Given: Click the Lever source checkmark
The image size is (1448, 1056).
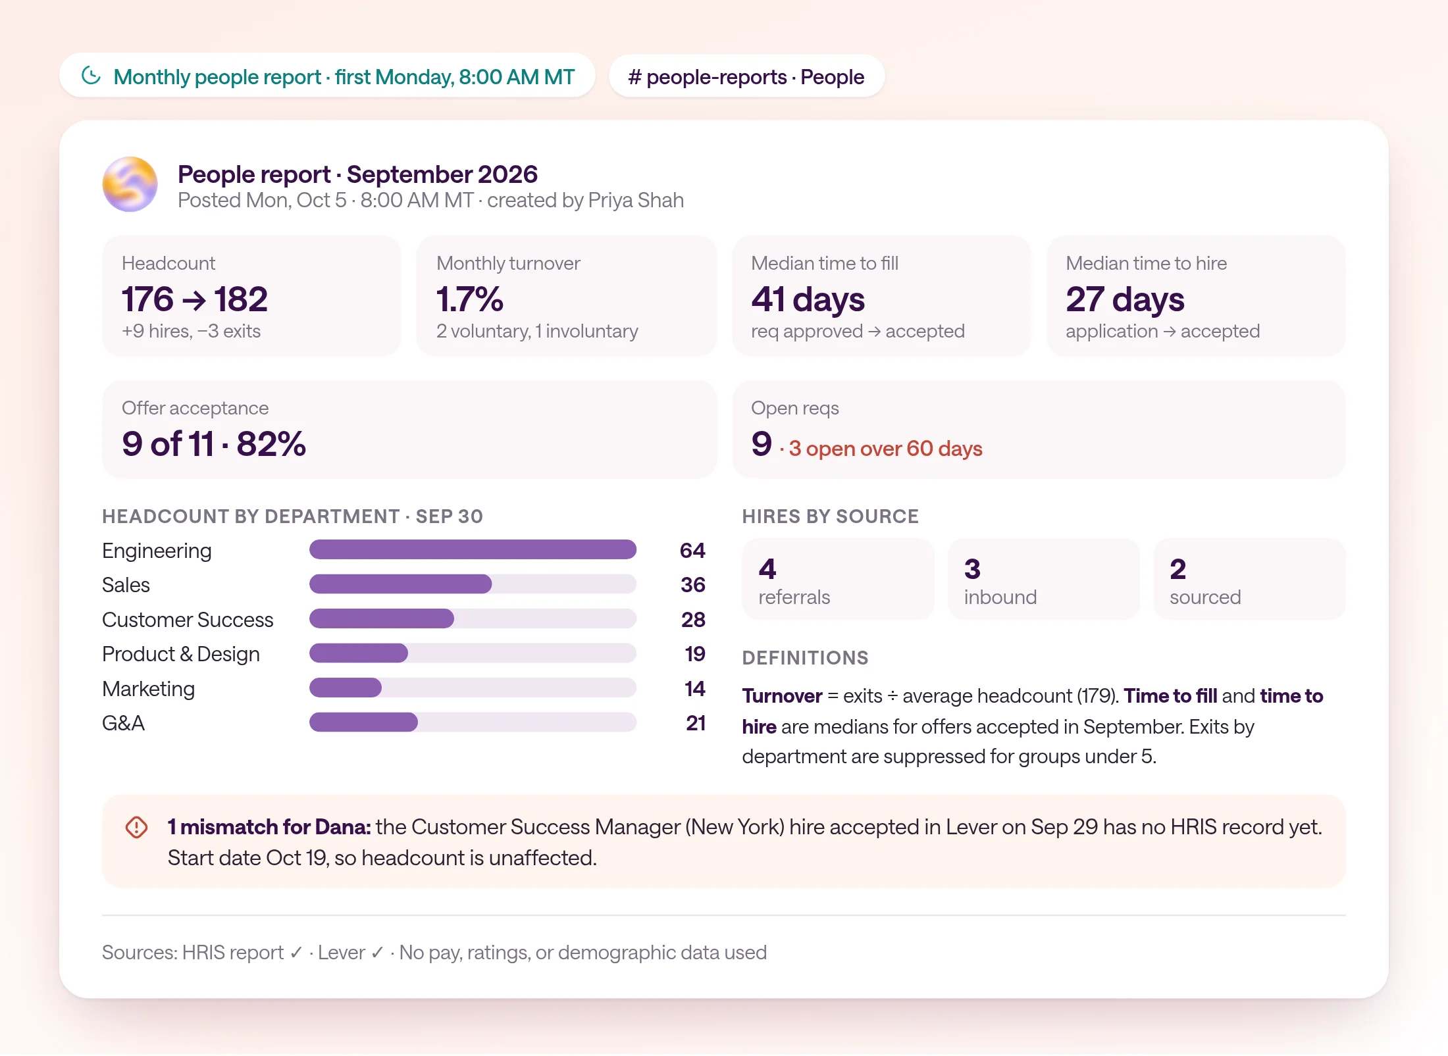Looking at the screenshot, I should coord(377,953).
